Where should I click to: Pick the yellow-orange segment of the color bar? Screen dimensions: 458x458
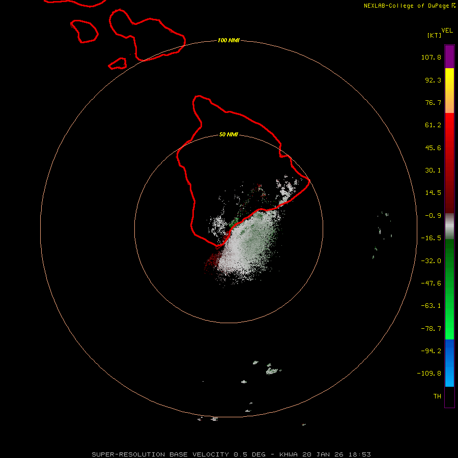[x=449, y=91]
